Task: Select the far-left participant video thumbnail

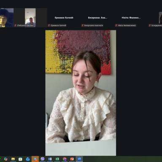Action: click(7, 18)
